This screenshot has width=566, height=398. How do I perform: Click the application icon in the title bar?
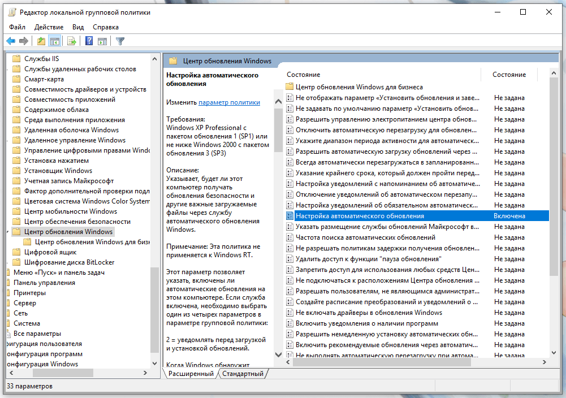[x=12, y=12]
